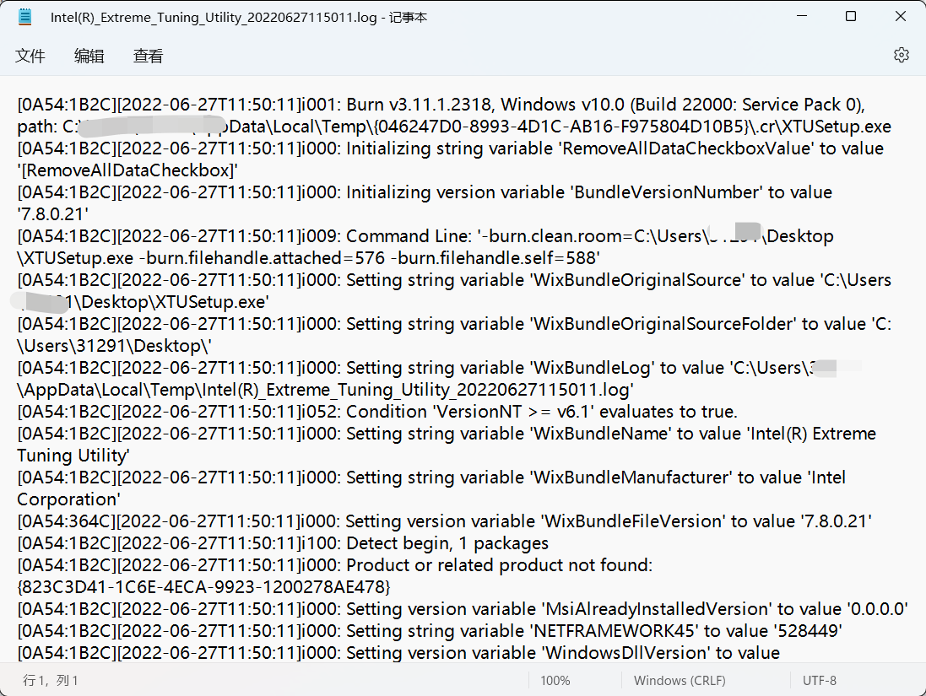Image resolution: width=926 pixels, height=696 pixels.
Task: Click the text 'MsiAlreadyInstalledVersion'
Action: pyautogui.click(x=656, y=608)
